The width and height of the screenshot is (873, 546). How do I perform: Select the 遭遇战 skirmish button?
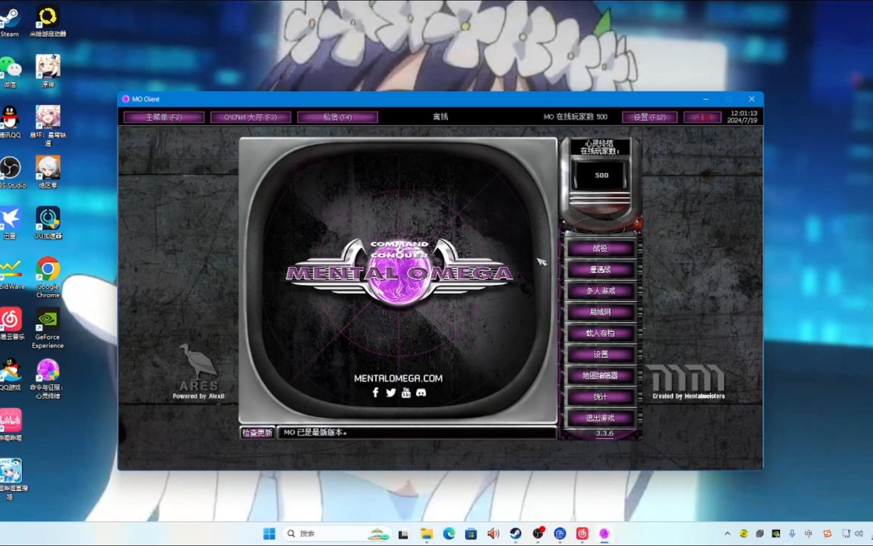[600, 269]
